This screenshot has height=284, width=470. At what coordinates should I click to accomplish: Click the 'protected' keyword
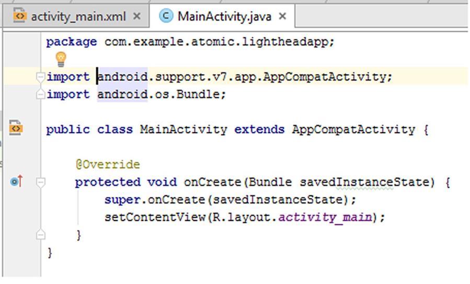pos(108,182)
